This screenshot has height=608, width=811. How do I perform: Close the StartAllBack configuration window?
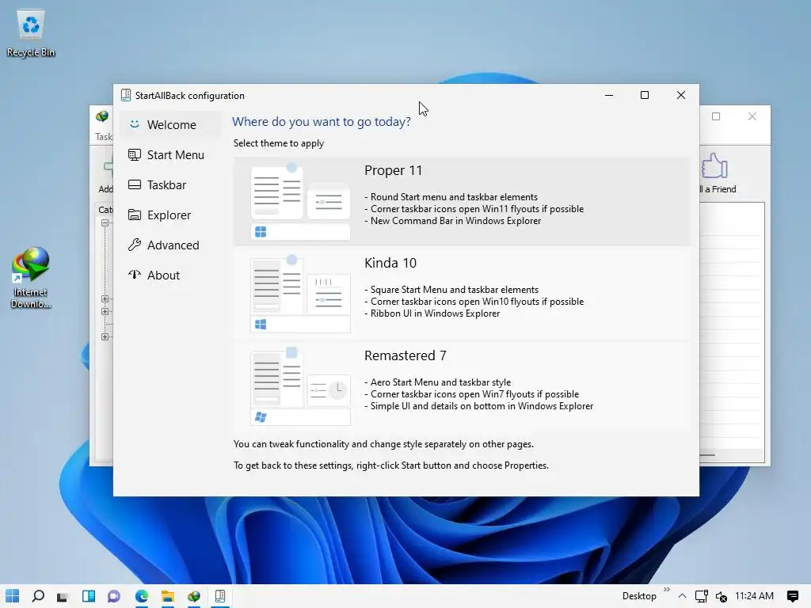pyautogui.click(x=680, y=95)
